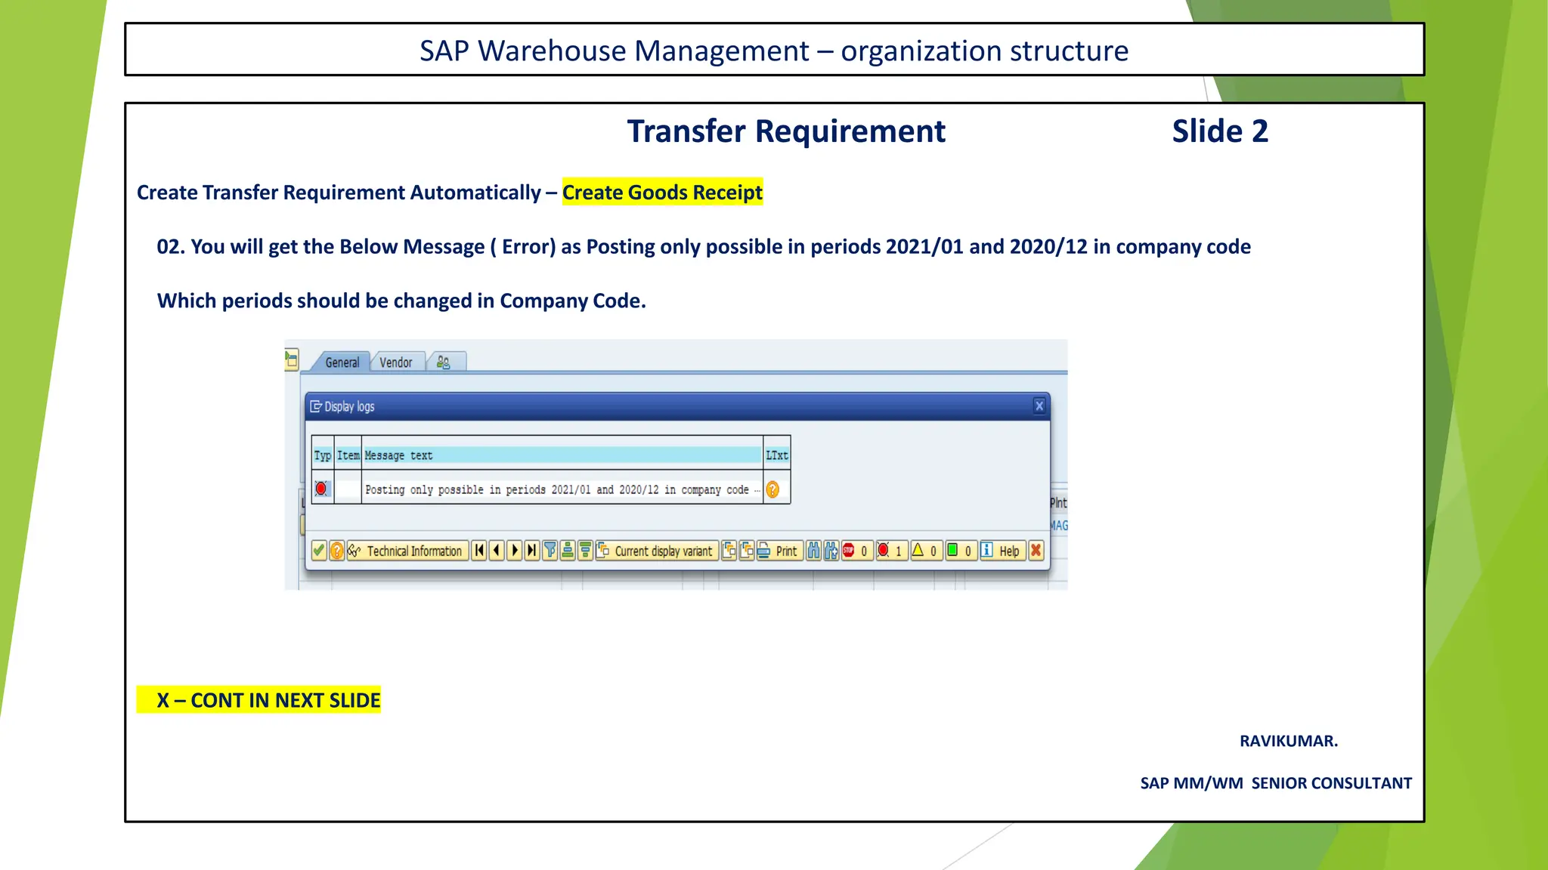Click the orange question mark icon in toolbar
Image resolution: width=1548 pixels, height=870 pixels.
point(337,551)
